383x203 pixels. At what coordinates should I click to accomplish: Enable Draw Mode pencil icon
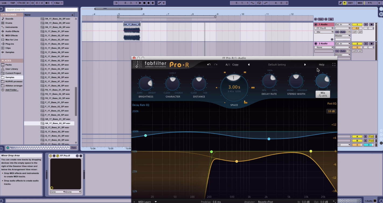click(340, 3)
